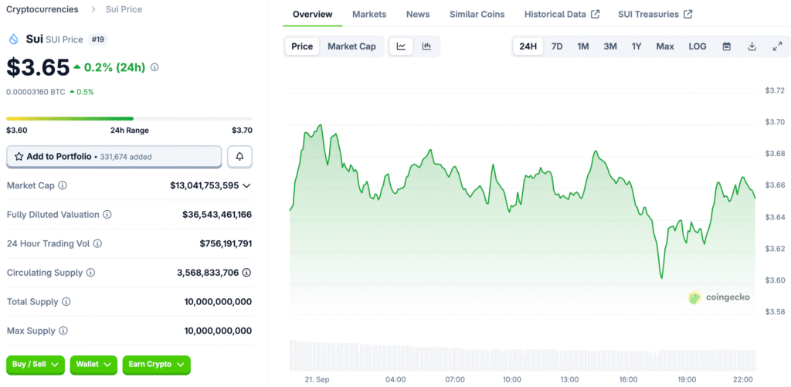Image resolution: width=791 pixels, height=387 pixels.
Task: Open the Buy / Sell dropdown
Action: (x=36, y=365)
